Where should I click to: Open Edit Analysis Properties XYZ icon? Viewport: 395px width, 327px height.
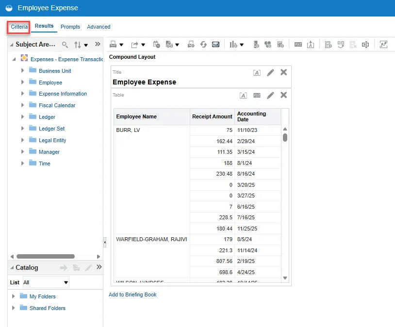298,45
